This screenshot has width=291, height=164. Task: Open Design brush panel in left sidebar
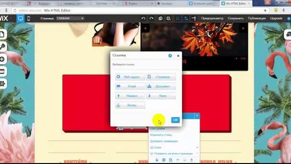point(2,46)
